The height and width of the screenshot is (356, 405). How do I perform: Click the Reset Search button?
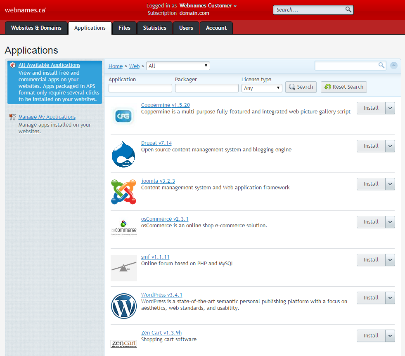coord(344,87)
